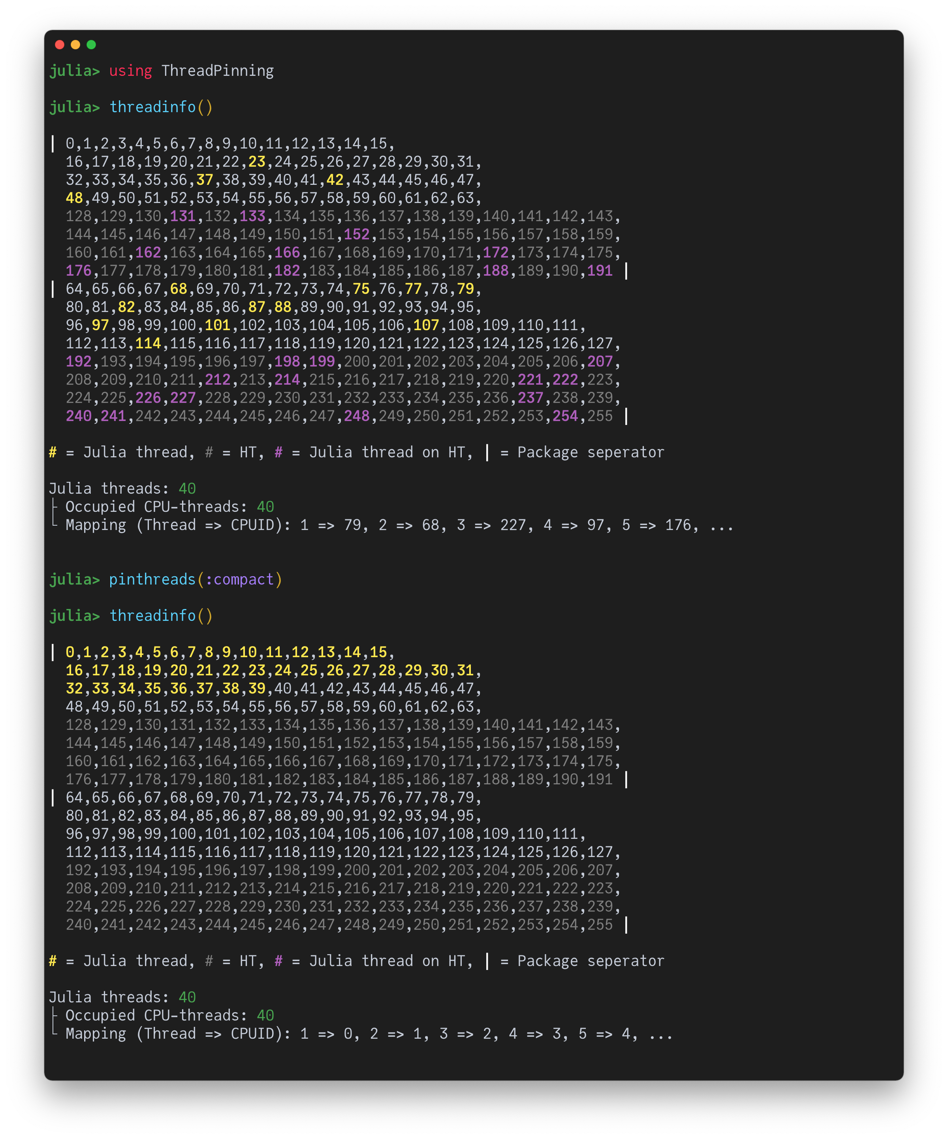Click yellow highlighted CPU number 114
948x1139 pixels.
[x=148, y=343]
